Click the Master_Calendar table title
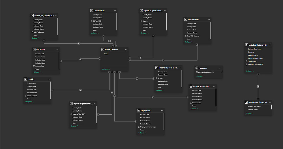The height and width of the screenshot is (149, 283). pyautogui.click(x=111, y=50)
